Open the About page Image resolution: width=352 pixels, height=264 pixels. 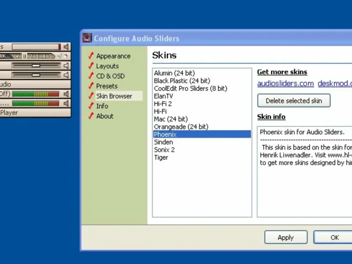pos(105,116)
